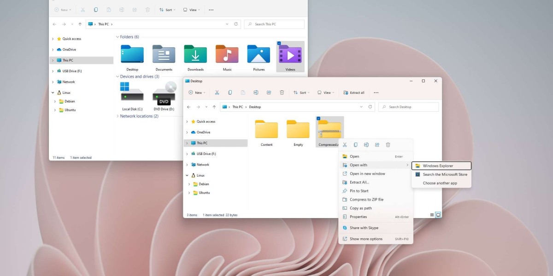553x276 pixels.
Task: Click the Rename icon in Desktop window toolbar
Action: click(256, 92)
